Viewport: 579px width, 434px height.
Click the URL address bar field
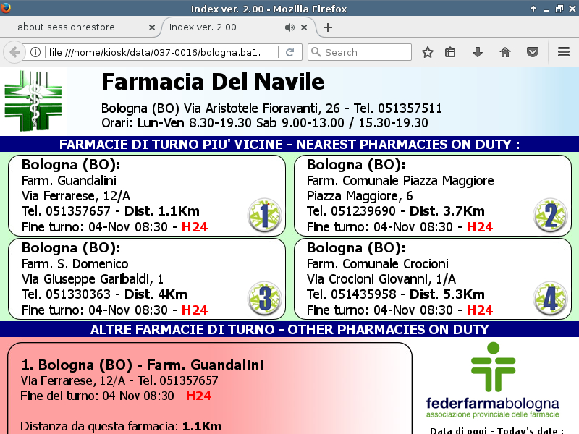click(x=159, y=52)
